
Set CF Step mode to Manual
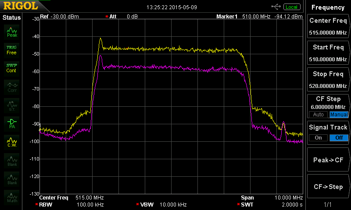(338, 115)
